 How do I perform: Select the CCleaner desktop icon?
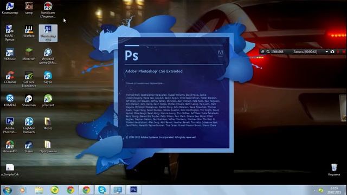click(10, 77)
